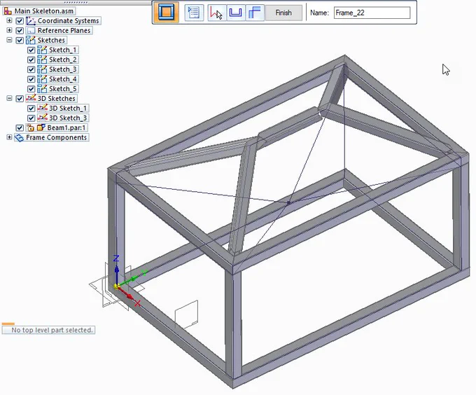
Task: Toggle the 3D Sketches group checkbox
Action: click(20, 99)
